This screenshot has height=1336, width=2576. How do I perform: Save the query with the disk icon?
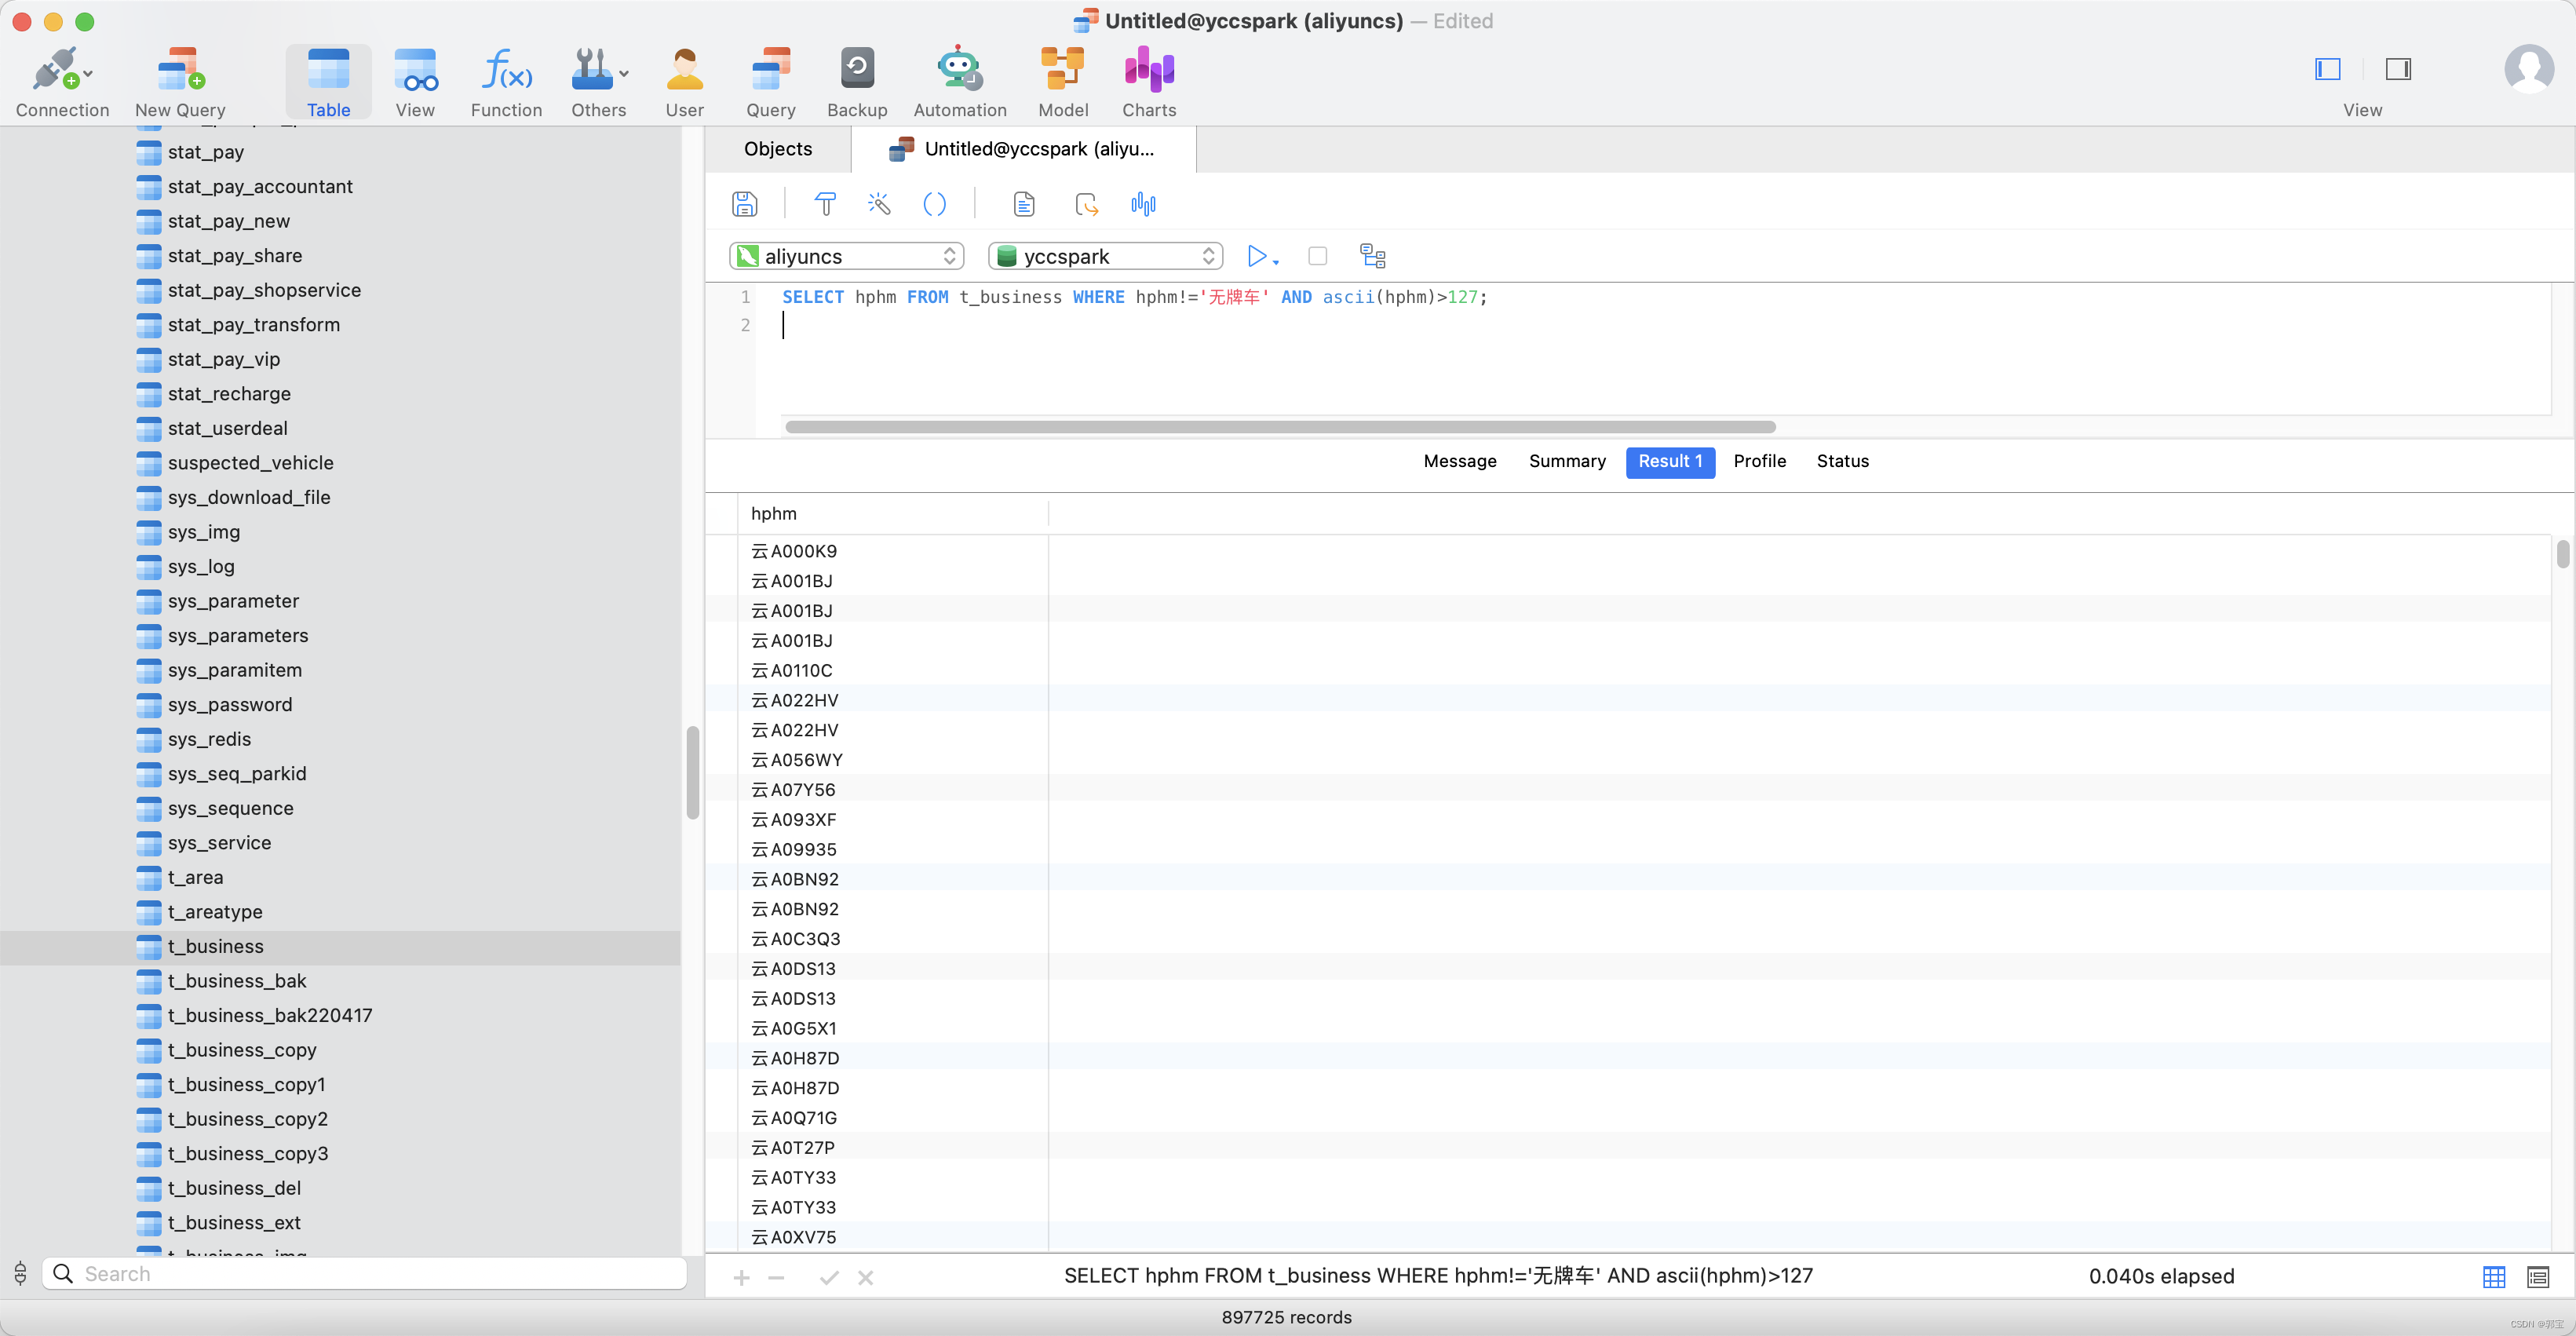[745, 204]
